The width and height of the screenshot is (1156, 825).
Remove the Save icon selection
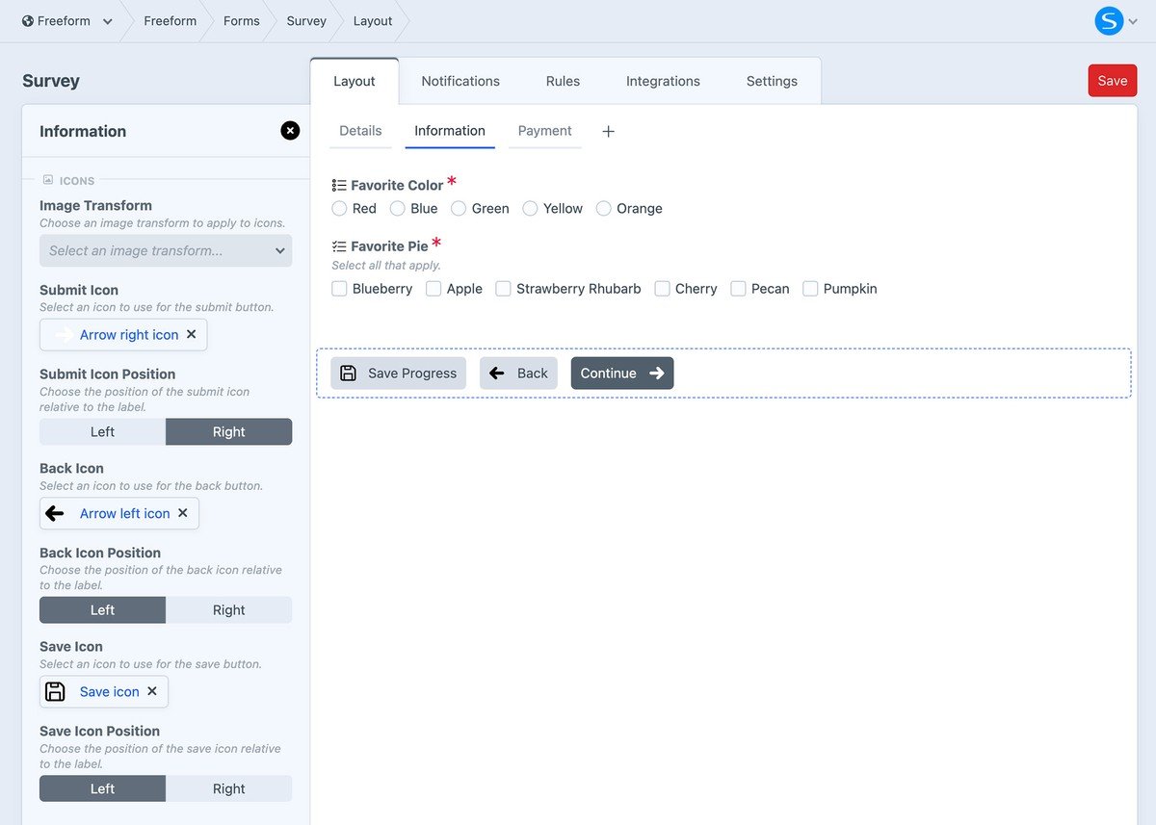152,691
